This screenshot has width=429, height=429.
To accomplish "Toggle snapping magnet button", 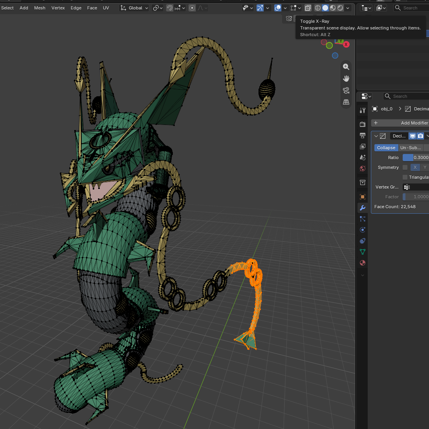I will coord(170,8).
